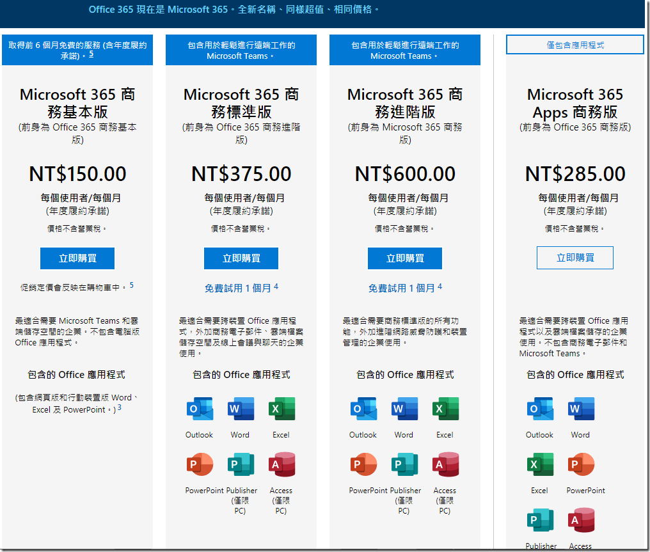Buy Microsoft 365 Apps 商務版 with 立即購買

pos(575,258)
